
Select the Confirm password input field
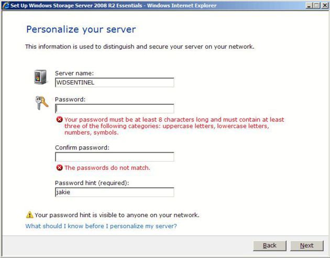click(115, 157)
